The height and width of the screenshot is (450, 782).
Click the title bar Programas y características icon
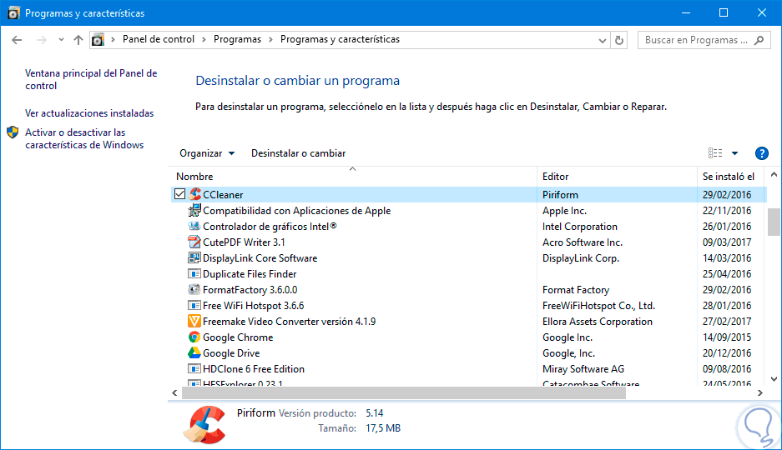tap(13, 13)
